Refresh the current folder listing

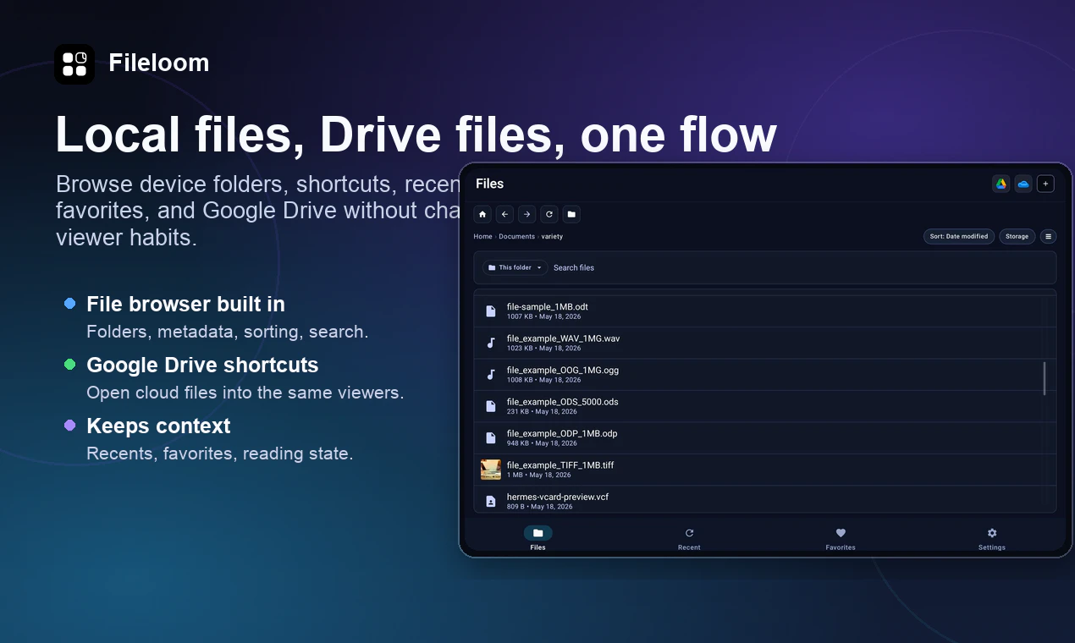[x=549, y=214]
